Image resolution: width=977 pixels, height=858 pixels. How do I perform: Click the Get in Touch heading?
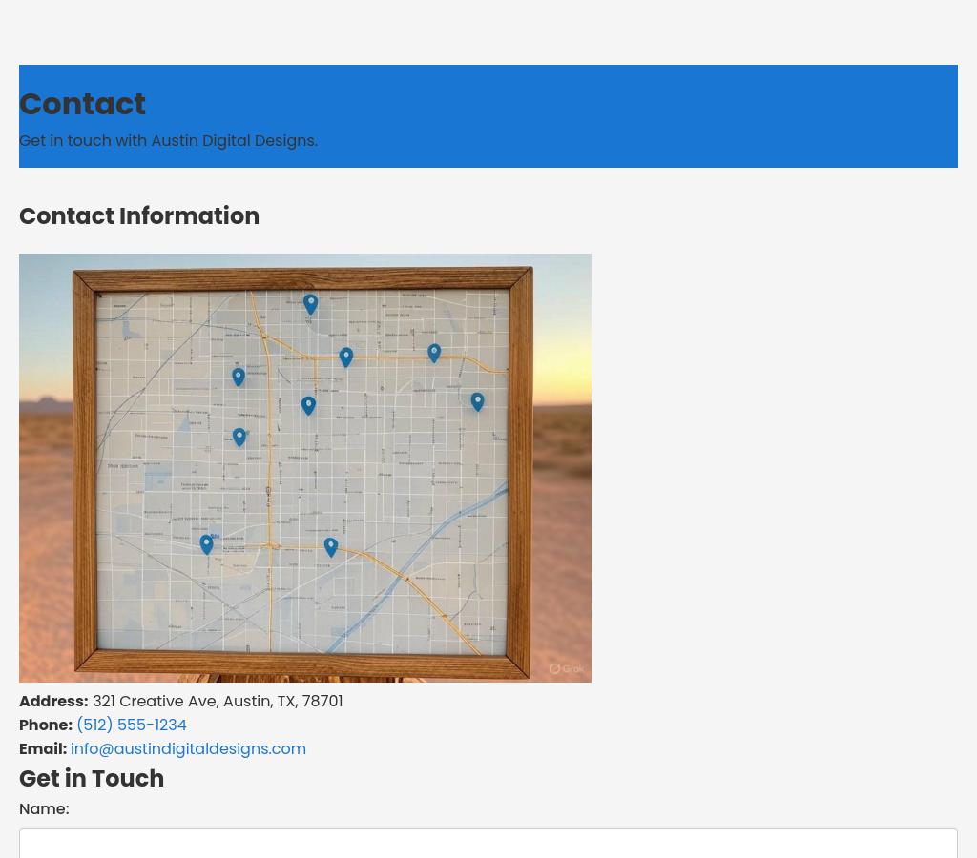tap(92, 779)
